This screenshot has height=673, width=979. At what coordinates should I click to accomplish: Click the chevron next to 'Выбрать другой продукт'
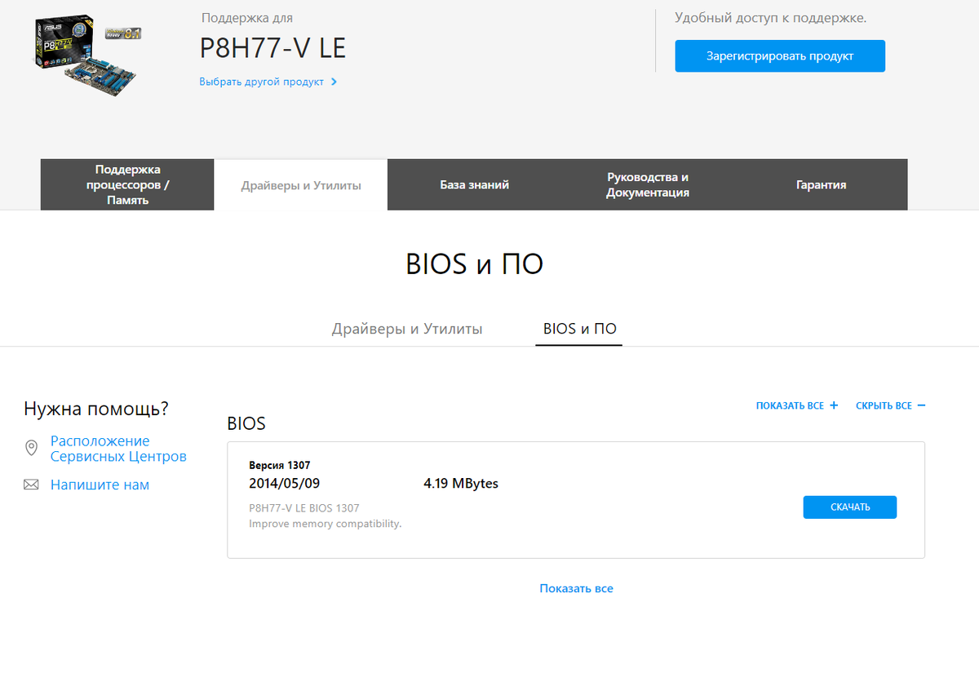pyautogui.click(x=334, y=82)
